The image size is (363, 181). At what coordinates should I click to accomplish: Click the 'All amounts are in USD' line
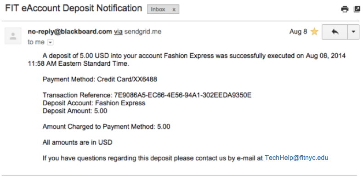pos(78,142)
